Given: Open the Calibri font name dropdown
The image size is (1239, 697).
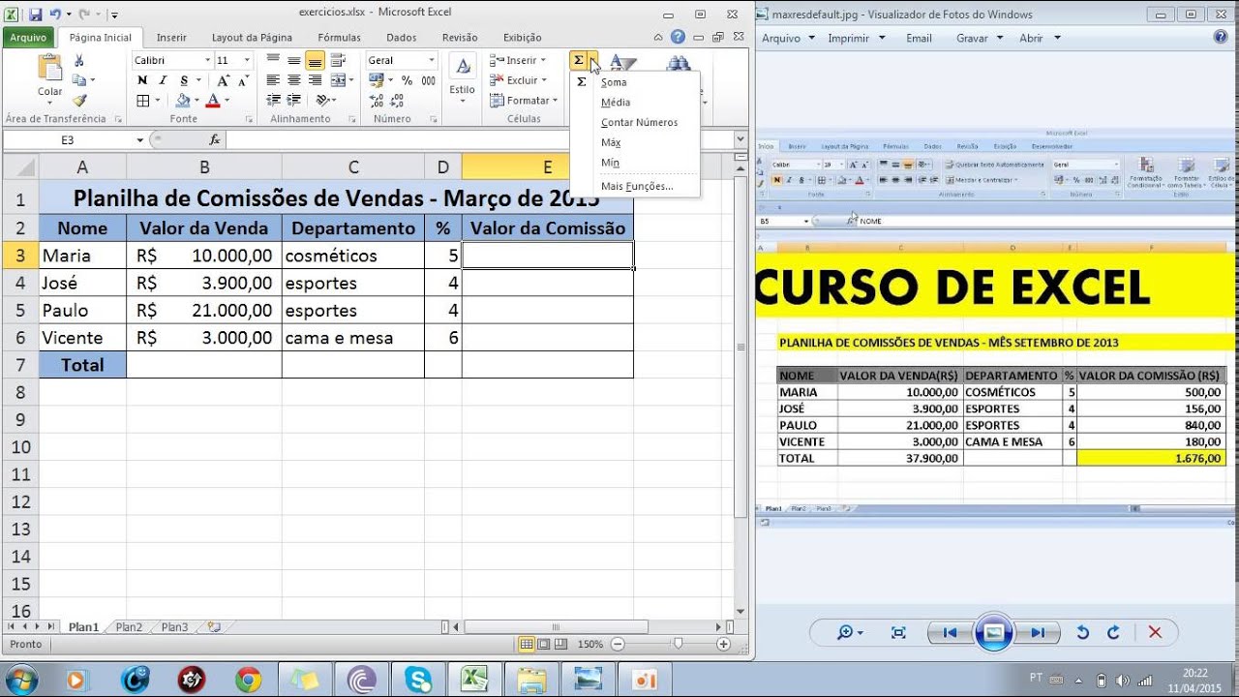Looking at the screenshot, I should coord(207,60).
